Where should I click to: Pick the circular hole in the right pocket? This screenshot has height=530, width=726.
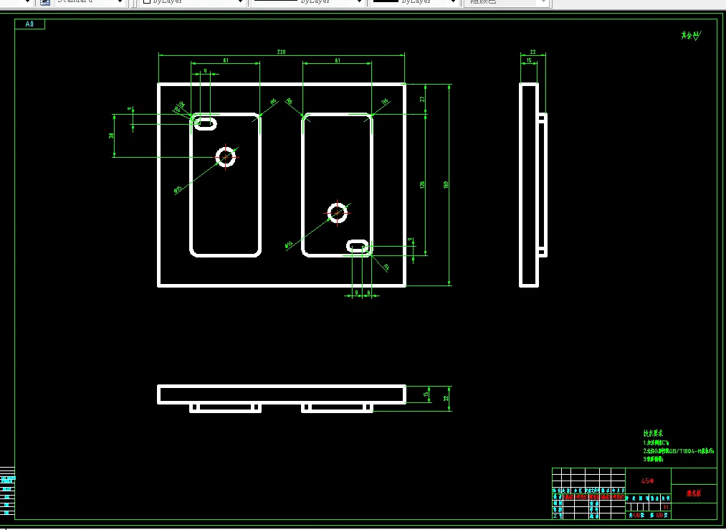click(338, 213)
